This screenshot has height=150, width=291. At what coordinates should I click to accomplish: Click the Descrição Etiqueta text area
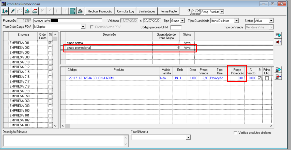point(64,141)
